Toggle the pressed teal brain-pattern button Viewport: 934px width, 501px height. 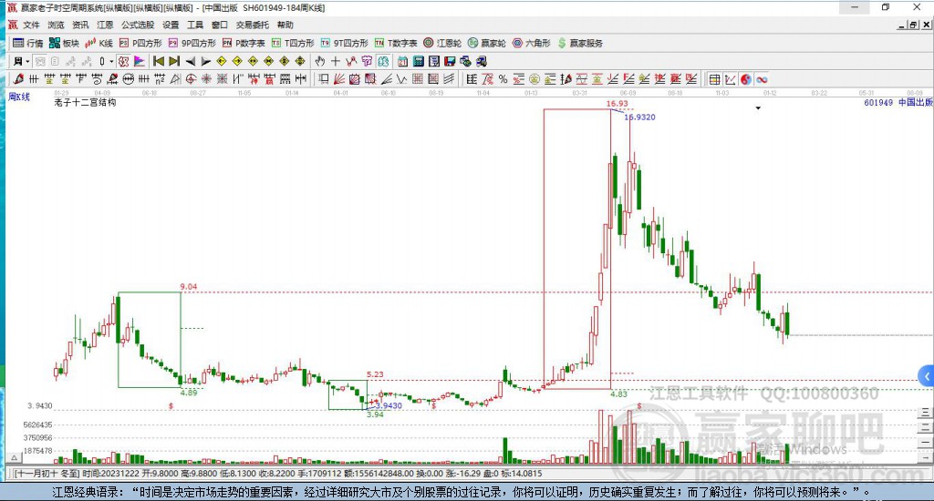[383, 61]
